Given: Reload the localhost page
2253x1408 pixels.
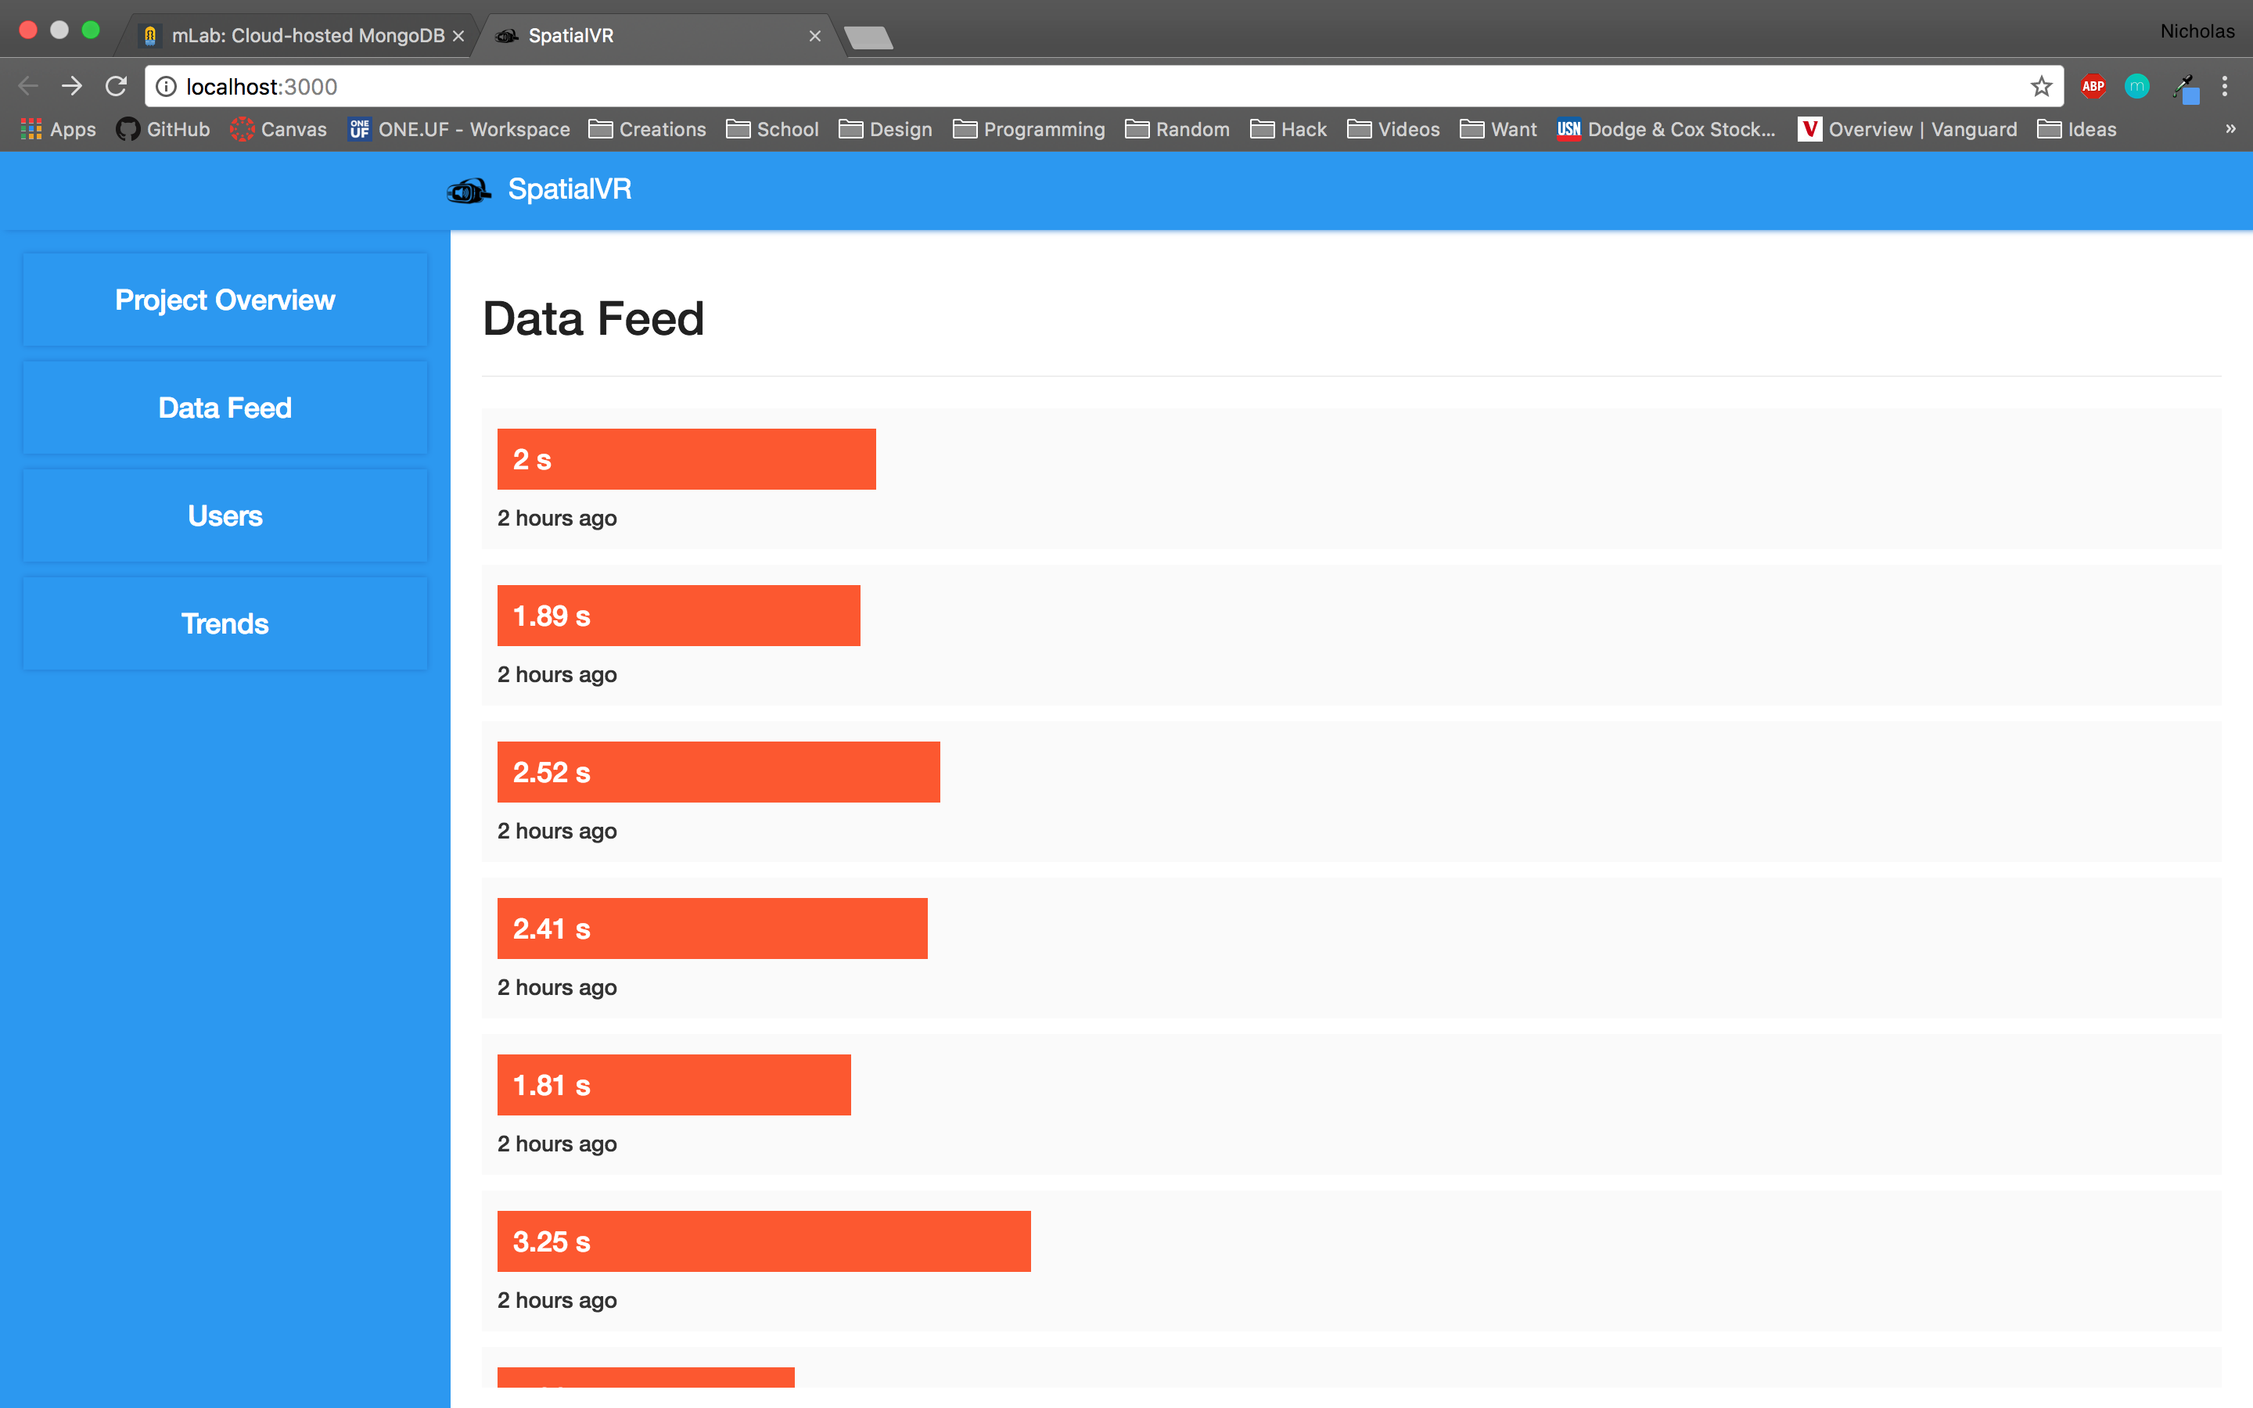Looking at the screenshot, I should 116,87.
